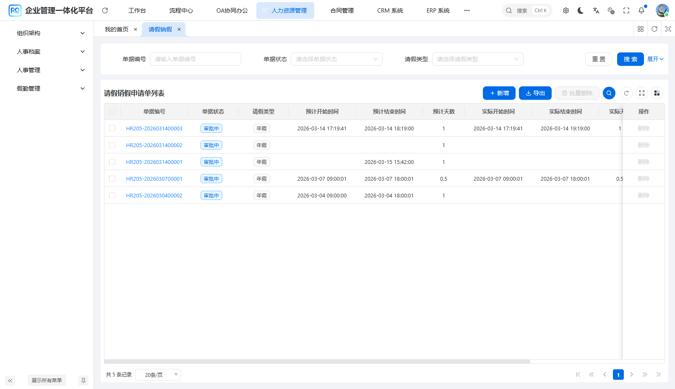Toggle the table column layout icon
Image resolution: width=675 pixels, height=389 pixels.
pyautogui.click(x=657, y=93)
